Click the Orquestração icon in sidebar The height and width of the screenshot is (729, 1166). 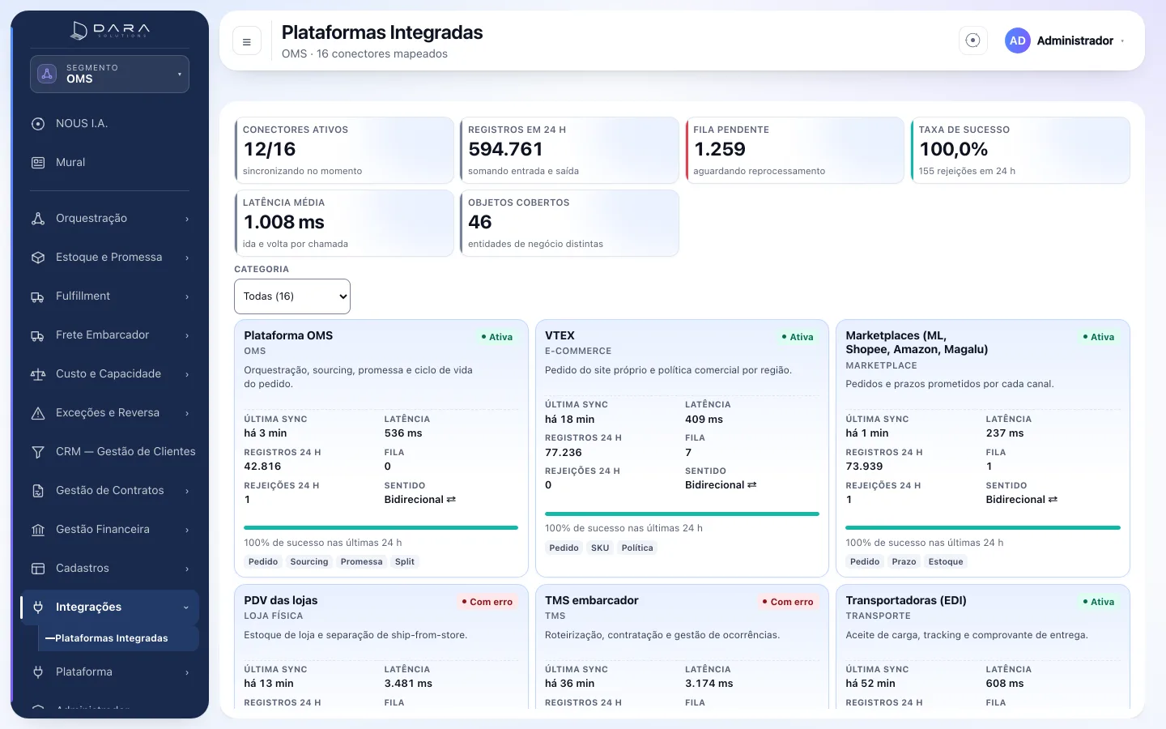point(38,219)
